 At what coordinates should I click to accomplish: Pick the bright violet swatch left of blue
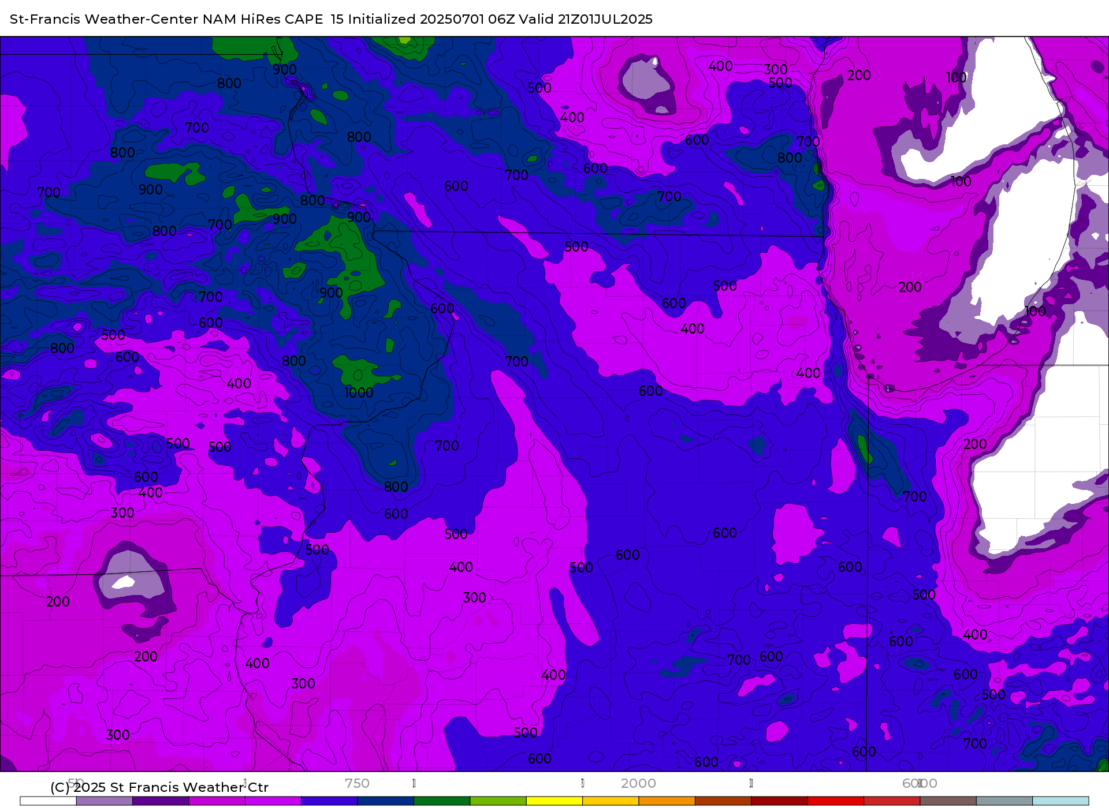[273, 801]
